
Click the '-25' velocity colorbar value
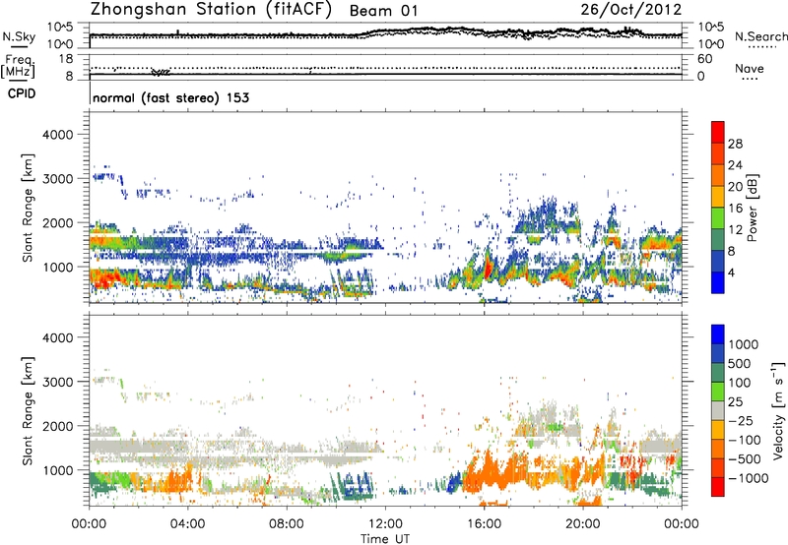pyautogui.click(x=741, y=420)
